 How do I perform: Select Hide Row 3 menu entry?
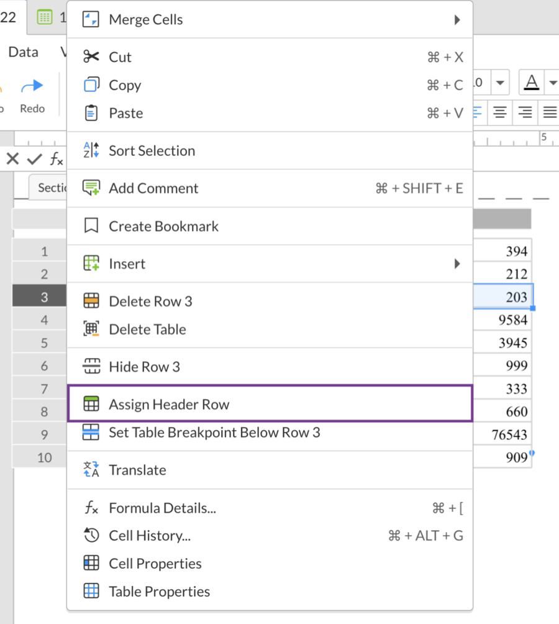pyautogui.click(x=144, y=367)
